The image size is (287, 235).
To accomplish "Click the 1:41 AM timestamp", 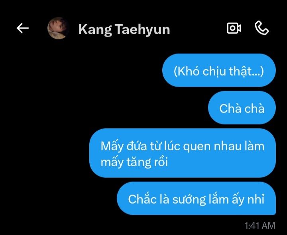I will (x=260, y=225).
